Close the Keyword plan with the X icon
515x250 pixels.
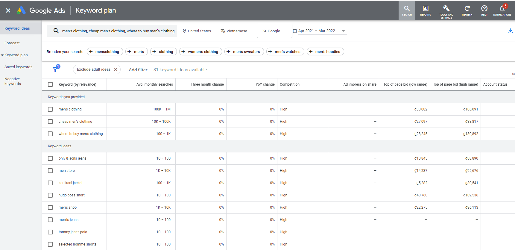click(8, 10)
